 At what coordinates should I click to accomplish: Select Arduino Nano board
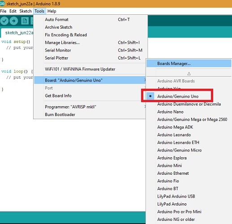(x=189, y=112)
